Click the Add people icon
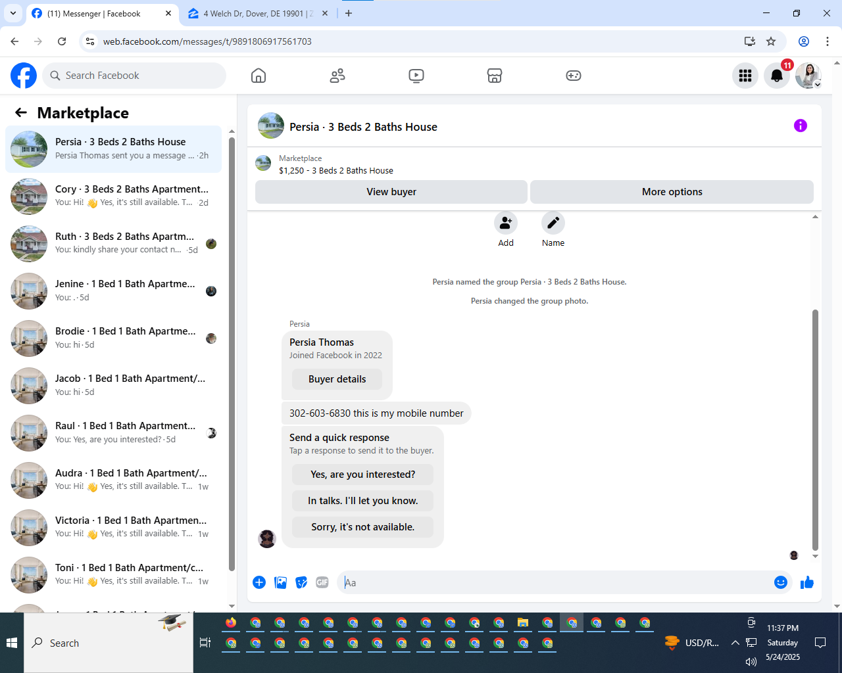The height and width of the screenshot is (673, 842). click(x=506, y=223)
